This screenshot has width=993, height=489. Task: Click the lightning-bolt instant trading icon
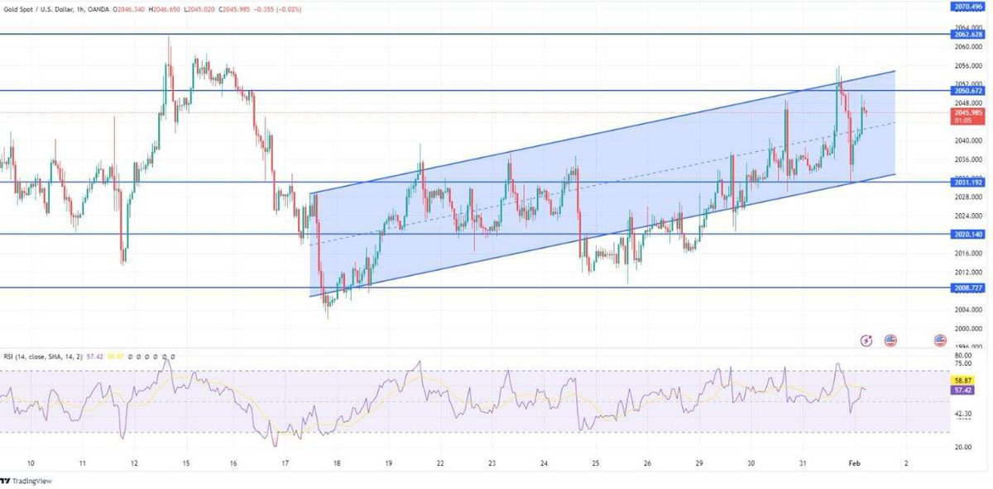[866, 340]
